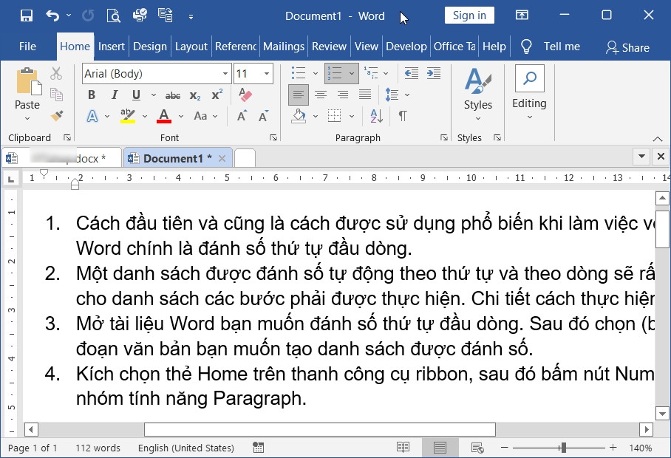Open the Borders dropdown arrow
The image size is (671, 458).
point(352,116)
